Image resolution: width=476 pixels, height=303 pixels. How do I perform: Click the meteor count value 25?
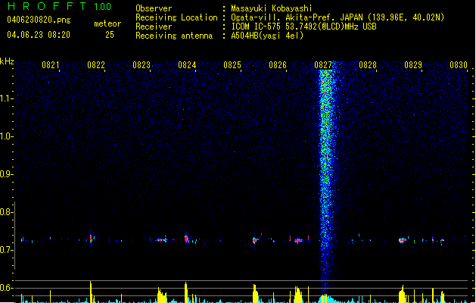[110, 35]
